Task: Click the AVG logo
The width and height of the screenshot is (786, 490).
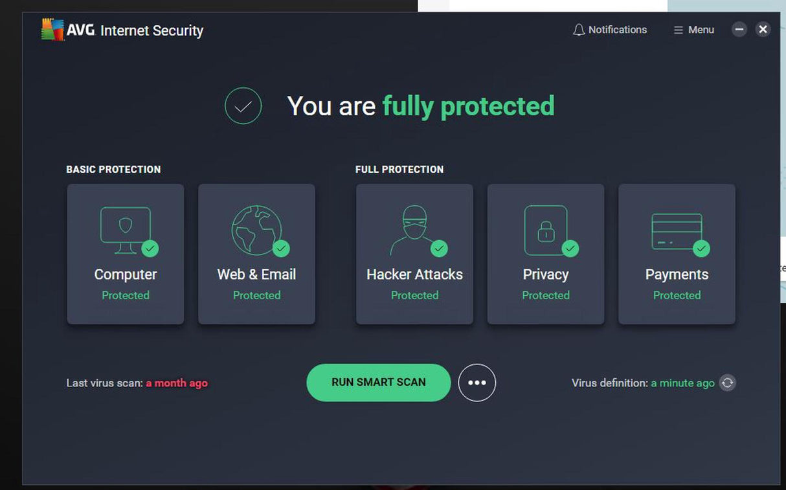Action: [x=50, y=29]
